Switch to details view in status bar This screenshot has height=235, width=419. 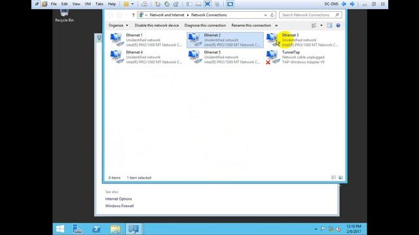(333, 178)
